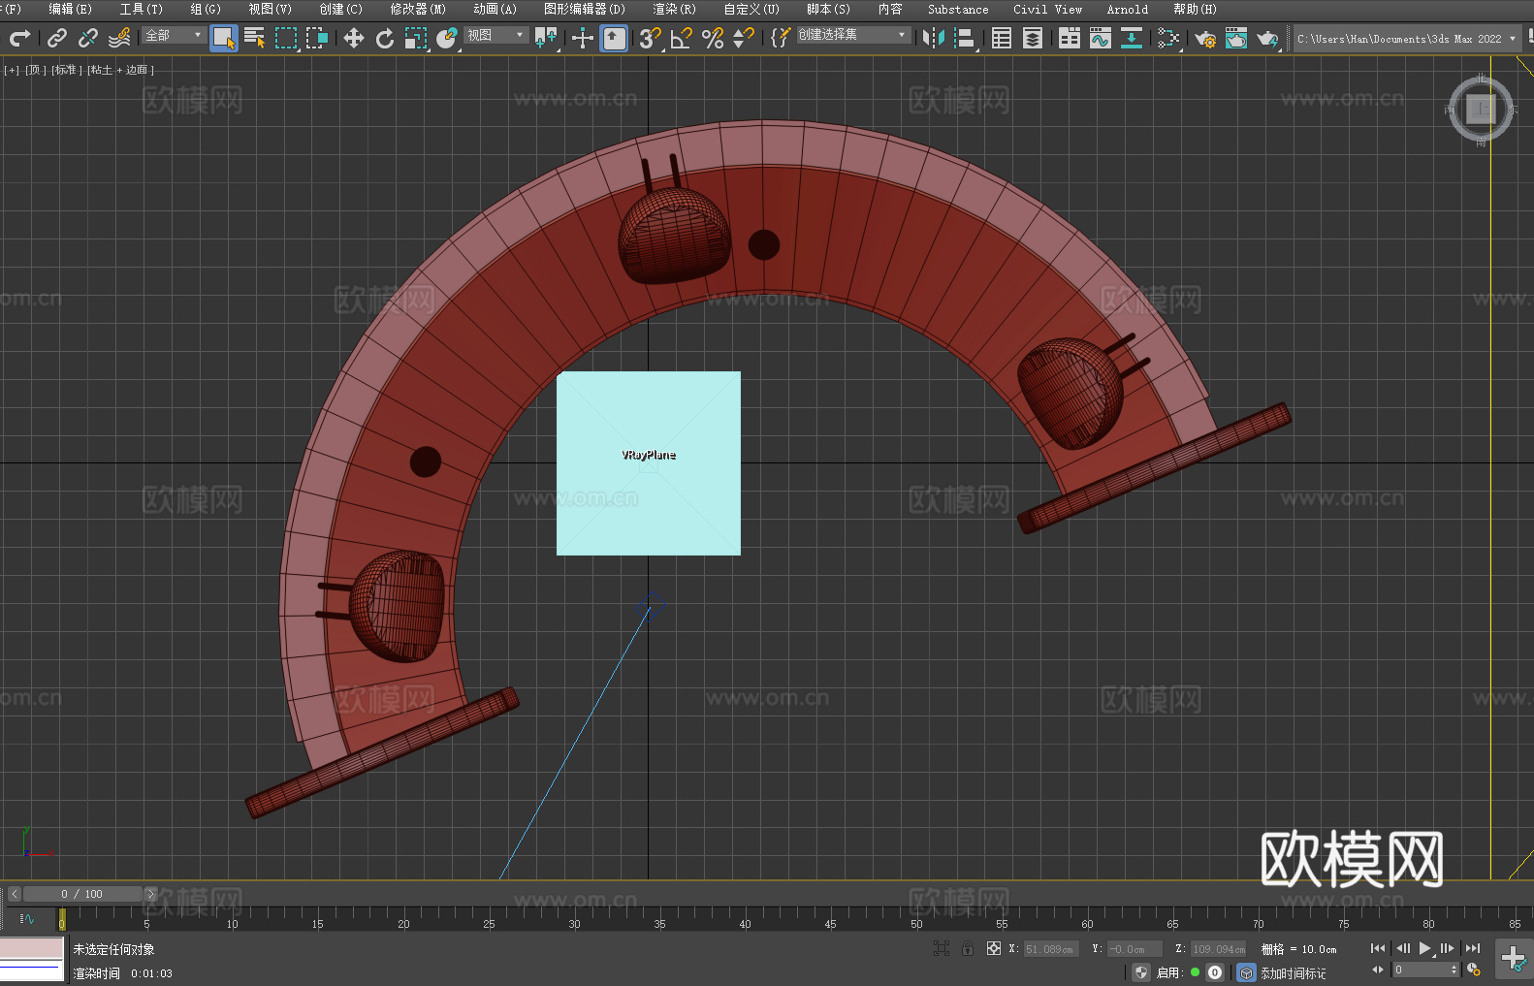Image resolution: width=1534 pixels, height=986 pixels.
Task: Open 工具(T) menu
Action: [142, 9]
